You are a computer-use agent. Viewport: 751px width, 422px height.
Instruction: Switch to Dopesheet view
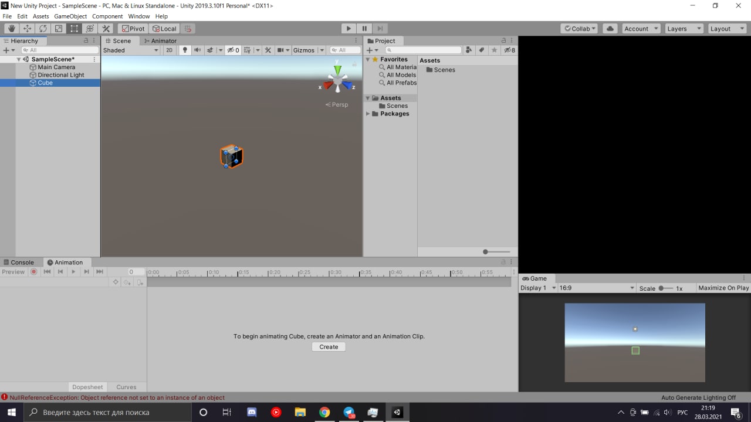[87, 387]
